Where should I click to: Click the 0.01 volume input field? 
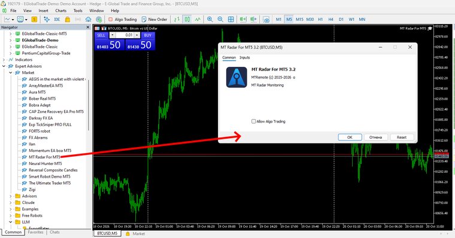(125, 35)
